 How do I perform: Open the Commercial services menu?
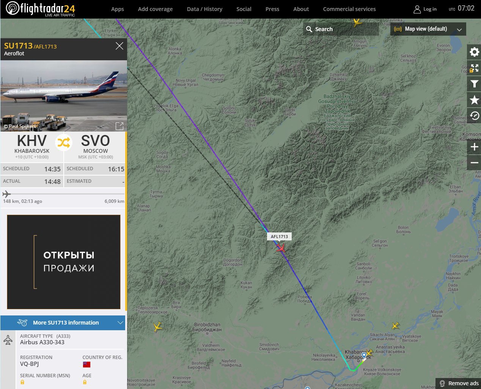(349, 9)
